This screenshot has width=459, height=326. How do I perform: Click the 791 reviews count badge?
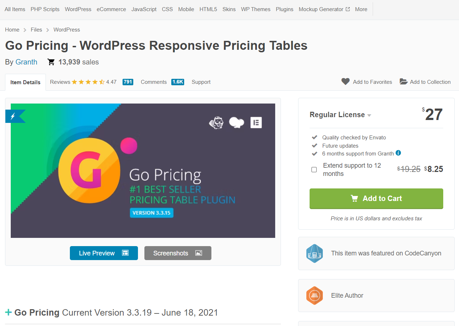[128, 82]
